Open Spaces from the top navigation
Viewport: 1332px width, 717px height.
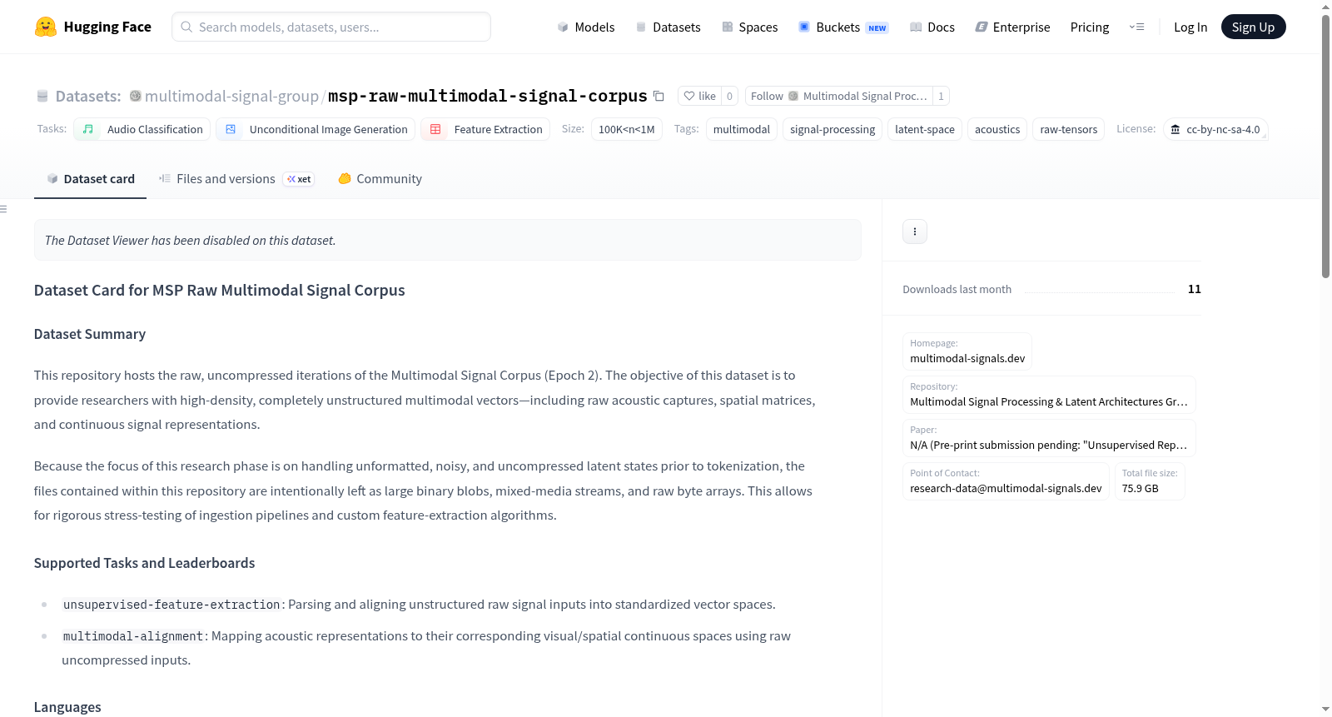[749, 27]
